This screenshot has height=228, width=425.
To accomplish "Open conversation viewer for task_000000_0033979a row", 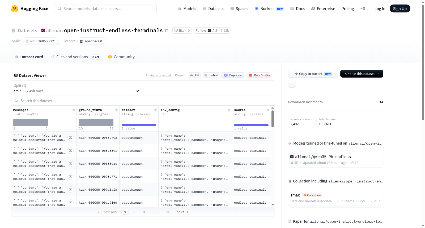I will click(71, 138).
